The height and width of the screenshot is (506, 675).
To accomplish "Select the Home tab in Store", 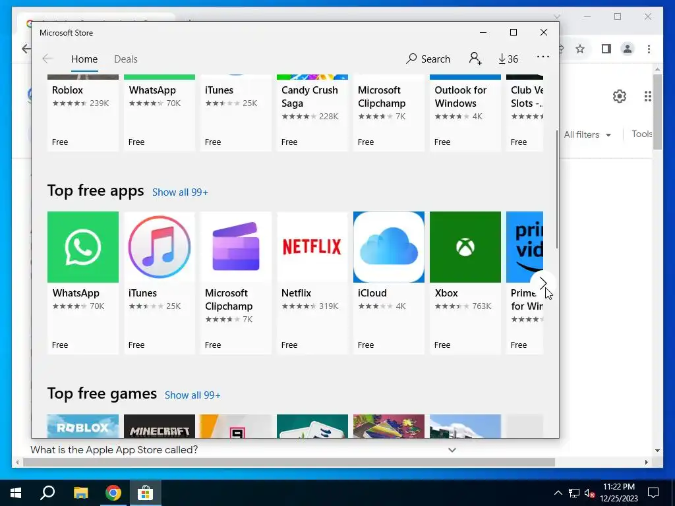I will point(84,59).
